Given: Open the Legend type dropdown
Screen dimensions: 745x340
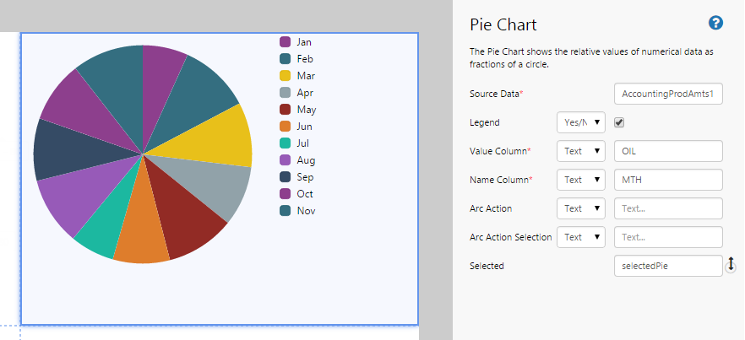Looking at the screenshot, I should click(x=581, y=122).
